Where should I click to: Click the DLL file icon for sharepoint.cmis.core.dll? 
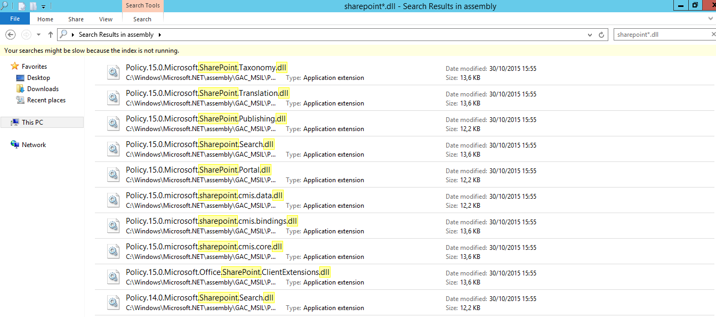114,251
